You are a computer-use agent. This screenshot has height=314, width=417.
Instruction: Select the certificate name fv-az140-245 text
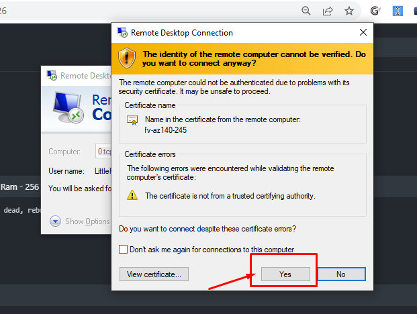point(166,130)
